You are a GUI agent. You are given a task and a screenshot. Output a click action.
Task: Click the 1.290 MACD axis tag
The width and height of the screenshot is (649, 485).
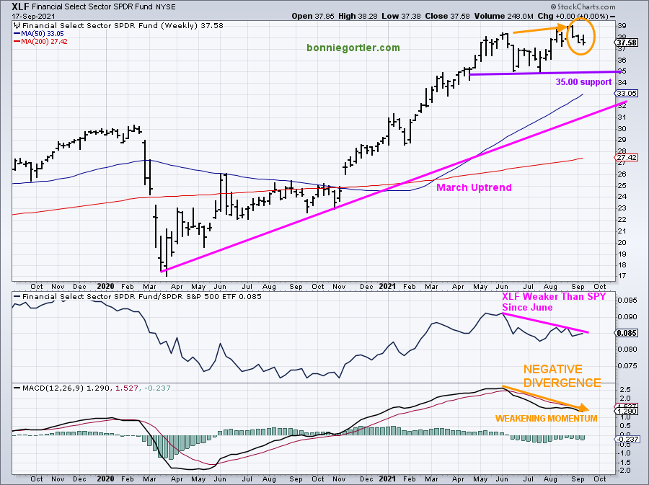coord(627,411)
